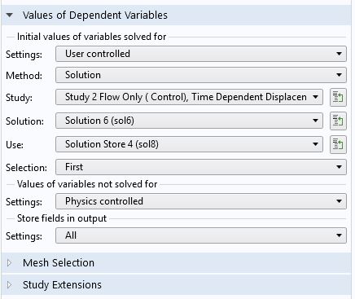Click the Study Extensions header text
Screen dimensions: 355x299
(x=62, y=285)
